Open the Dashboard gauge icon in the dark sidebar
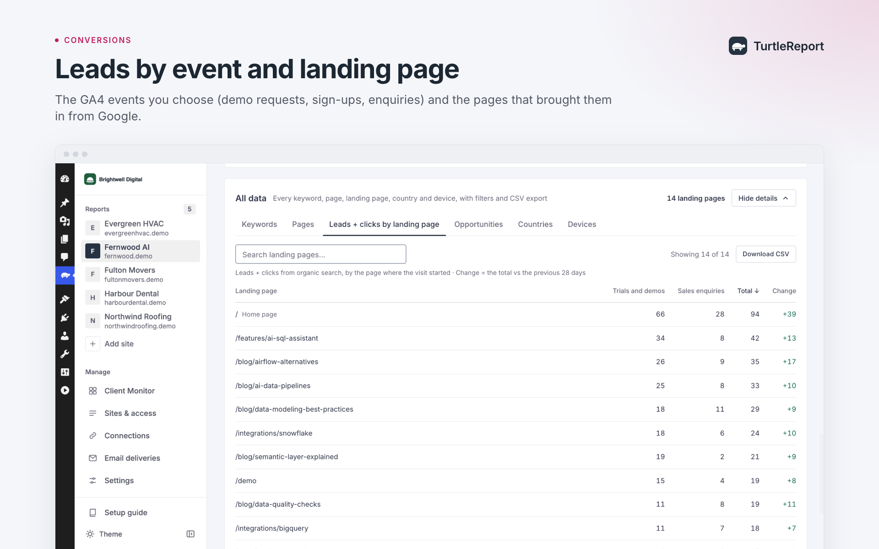 click(65, 179)
